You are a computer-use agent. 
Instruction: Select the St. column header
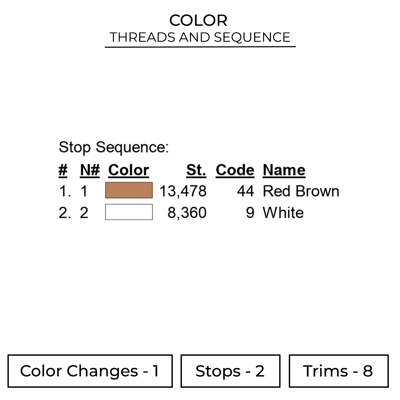pyautogui.click(x=196, y=170)
